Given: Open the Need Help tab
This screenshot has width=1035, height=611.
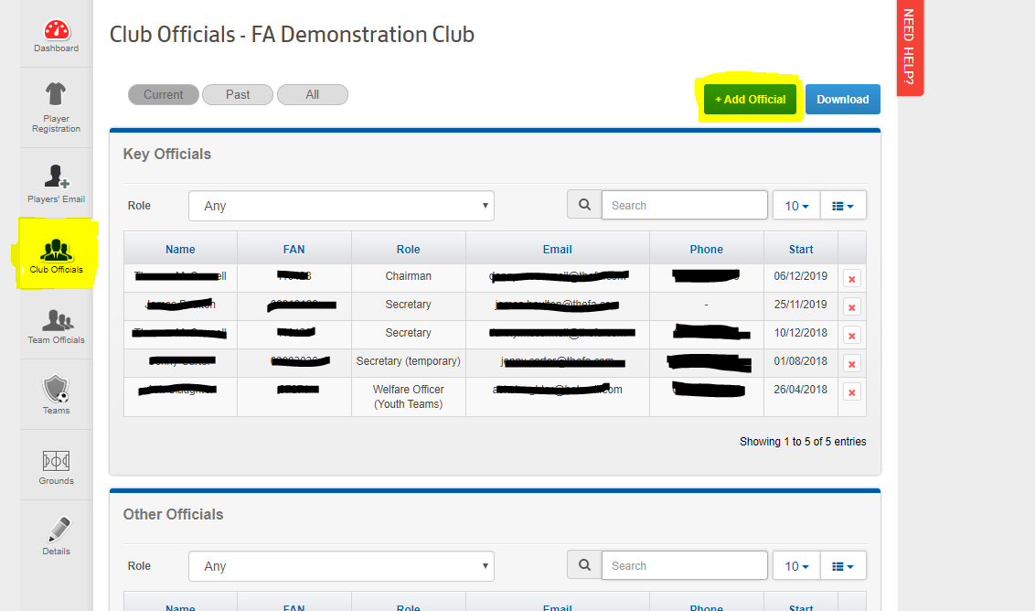Looking at the screenshot, I should click(x=910, y=48).
